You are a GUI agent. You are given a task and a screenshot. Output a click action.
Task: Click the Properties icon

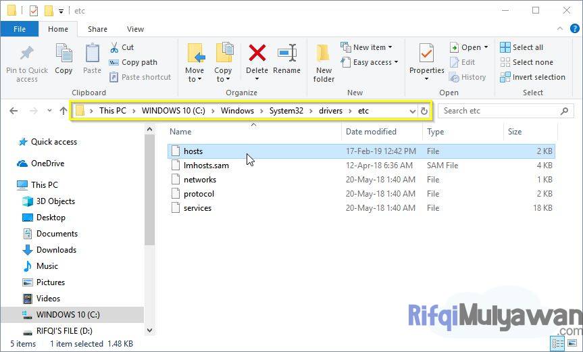tap(426, 53)
